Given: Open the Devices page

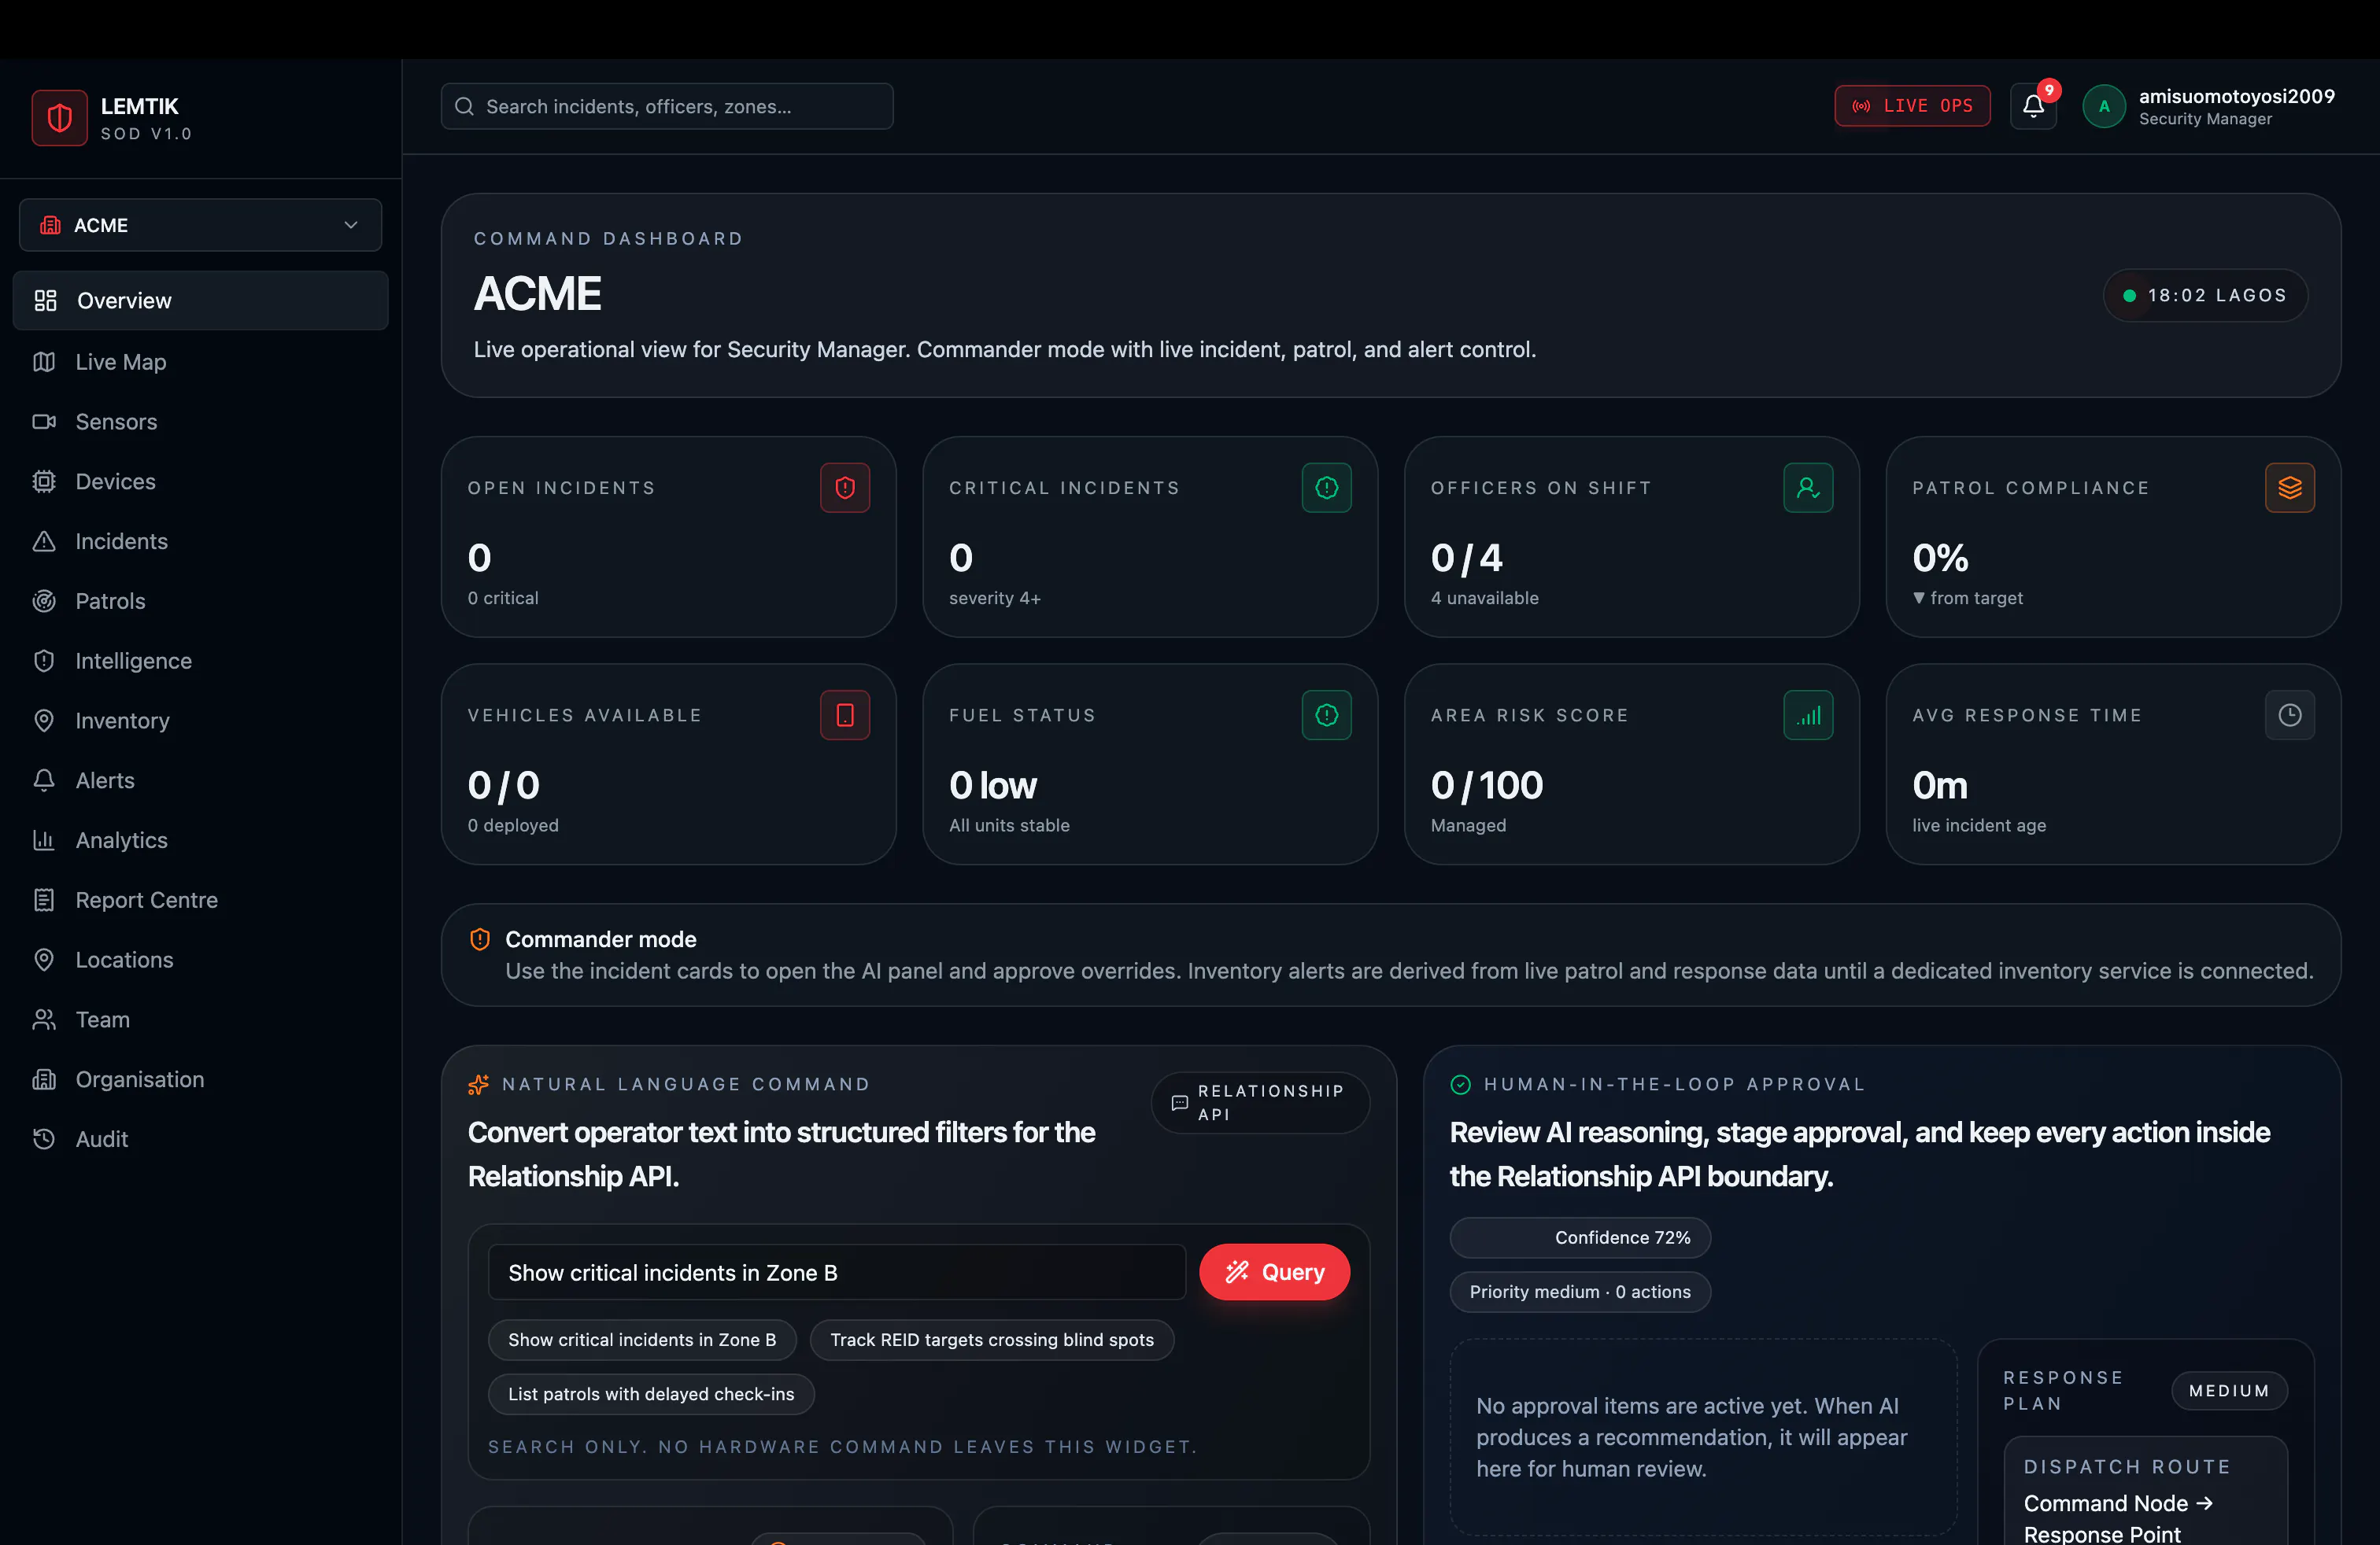Looking at the screenshot, I should click(200, 481).
